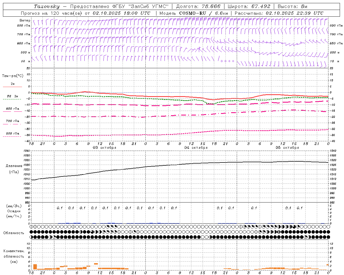
Task: Click the Ветер label of the wind panel
Action: (x=25, y=20)
